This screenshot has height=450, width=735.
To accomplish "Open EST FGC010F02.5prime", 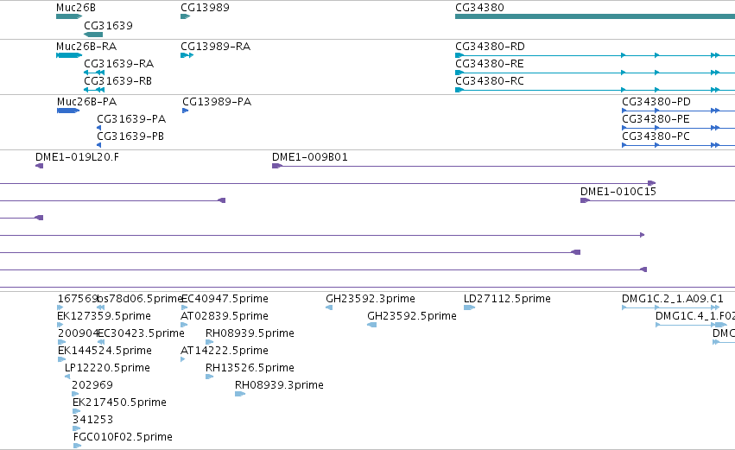I will (123, 437).
